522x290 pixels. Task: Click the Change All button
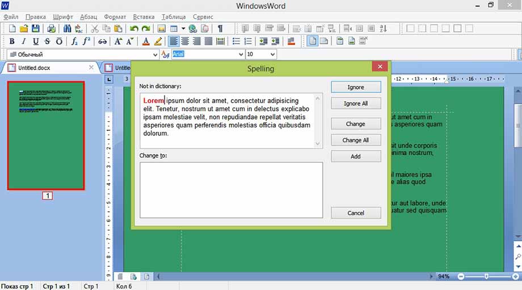(x=356, y=140)
